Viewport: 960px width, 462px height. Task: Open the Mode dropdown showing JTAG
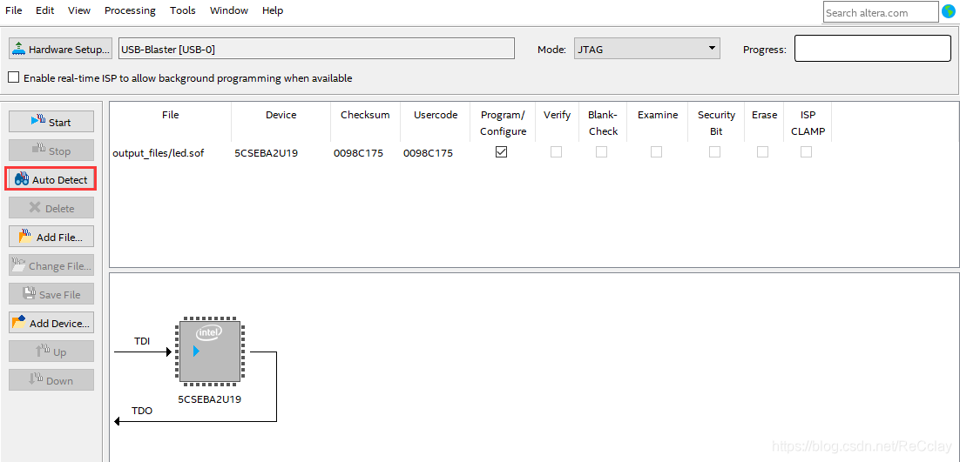(x=647, y=49)
